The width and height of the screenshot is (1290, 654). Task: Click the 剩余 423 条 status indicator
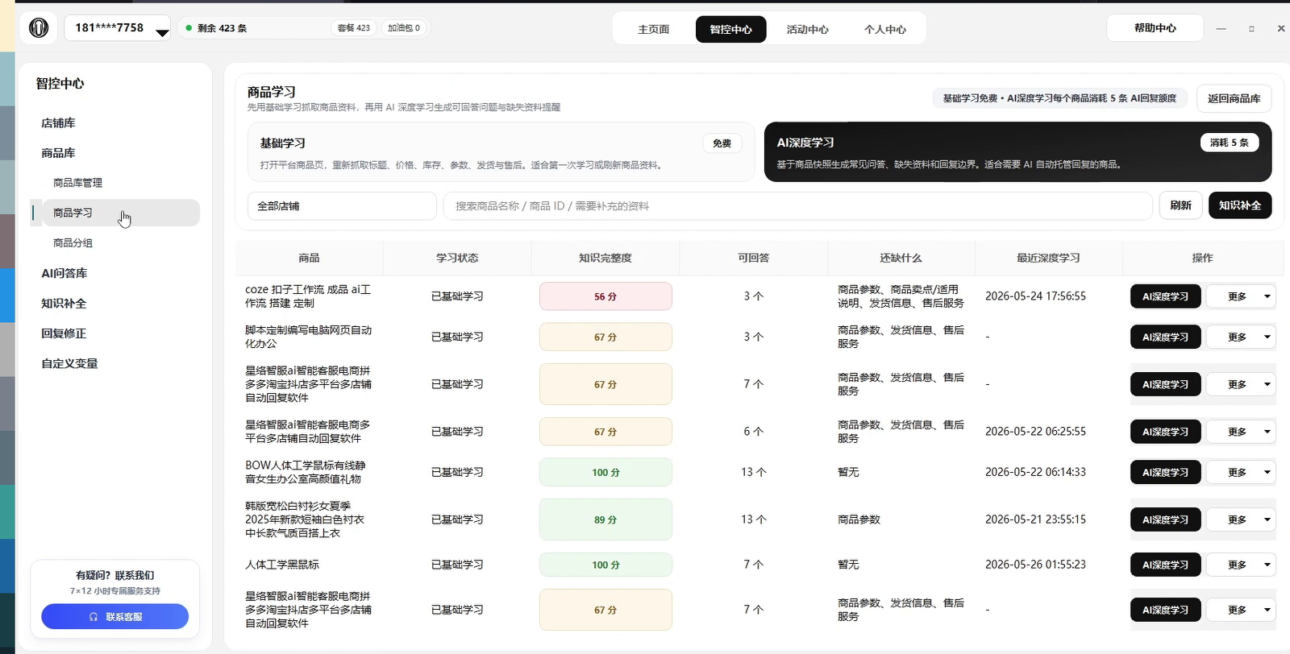[216, 28]
